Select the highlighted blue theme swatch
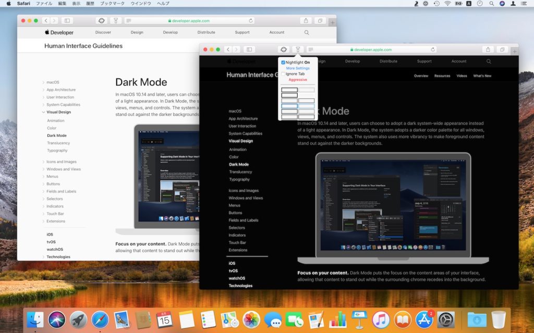534x333 pixels. (x=289, y=106)
